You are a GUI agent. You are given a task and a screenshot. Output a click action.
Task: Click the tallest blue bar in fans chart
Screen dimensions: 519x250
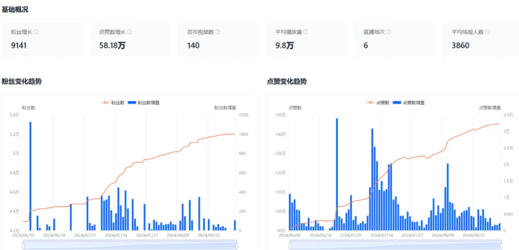coord(30,176)
